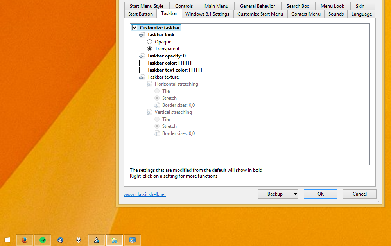Go to the Customize Start Menu tab
391x246 pixels.
[x=260, y=14]
